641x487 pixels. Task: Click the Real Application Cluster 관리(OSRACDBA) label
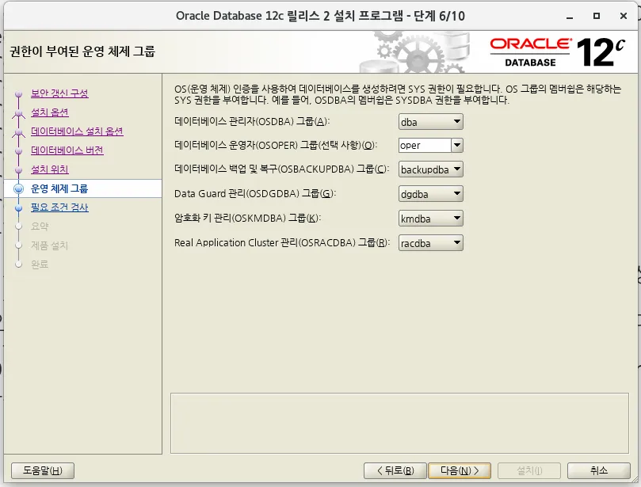pyautogui.click(x=281, y=242)
